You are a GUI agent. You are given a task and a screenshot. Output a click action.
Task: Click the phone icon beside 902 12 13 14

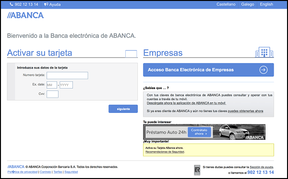[x=12, y=4]
